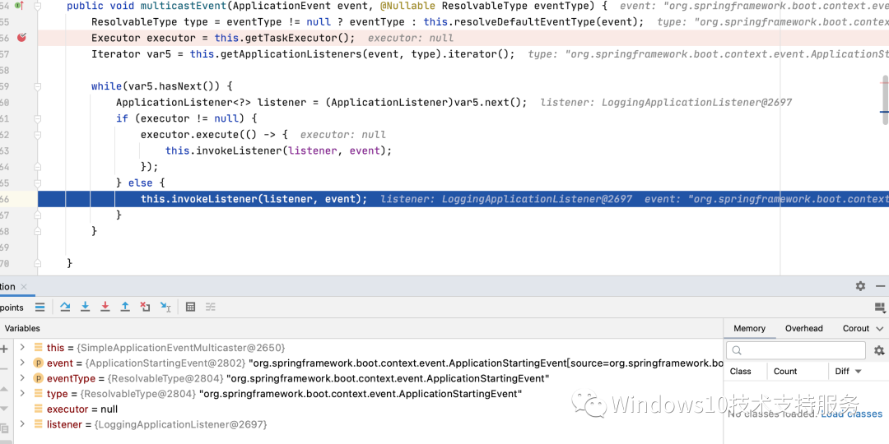Close the debug session tab with its X
The height and width of the screenshot is (444, 889).
pos(23,287)
